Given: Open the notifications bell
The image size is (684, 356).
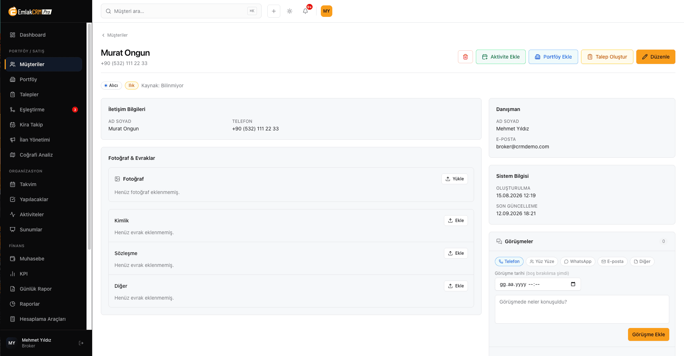Looking at the screenshot, I should click(x=305, y=11).
